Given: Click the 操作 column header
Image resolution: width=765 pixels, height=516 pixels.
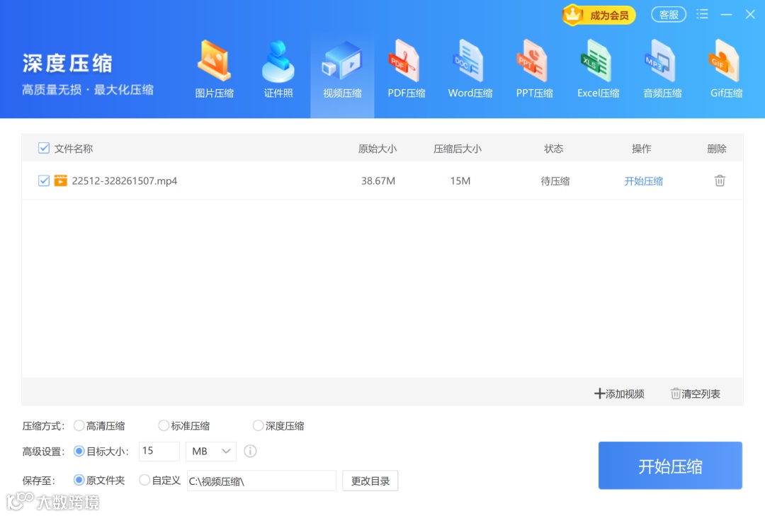Looking at the screenshot, I should [x=642, y=148].
